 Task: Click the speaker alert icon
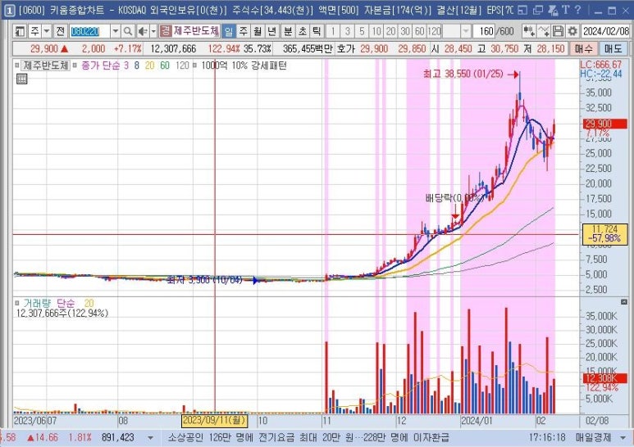[142, 31]
